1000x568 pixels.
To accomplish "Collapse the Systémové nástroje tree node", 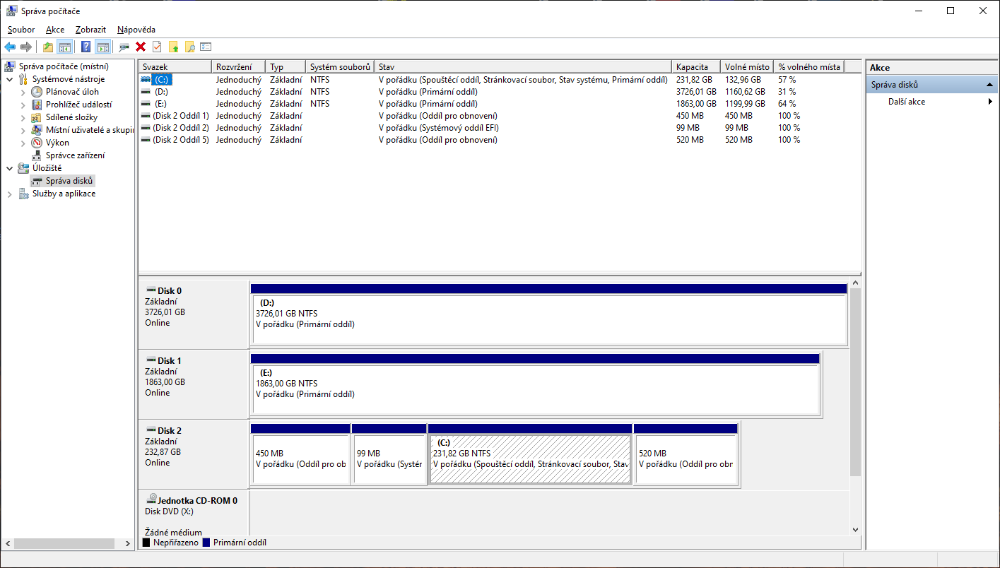I will pos(10,79).
